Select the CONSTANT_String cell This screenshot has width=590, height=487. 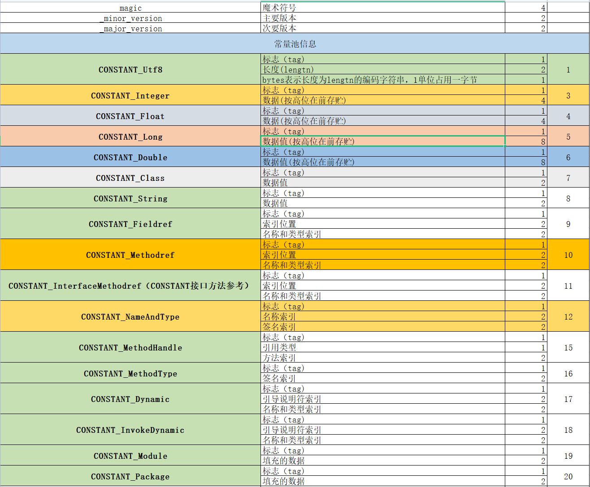click(x=130, y=198)
